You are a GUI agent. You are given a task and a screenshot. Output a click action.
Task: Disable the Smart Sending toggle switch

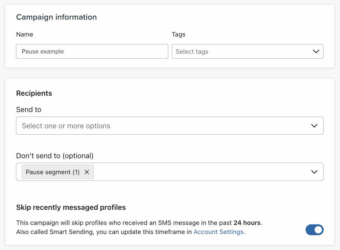[x=314, y=230]
